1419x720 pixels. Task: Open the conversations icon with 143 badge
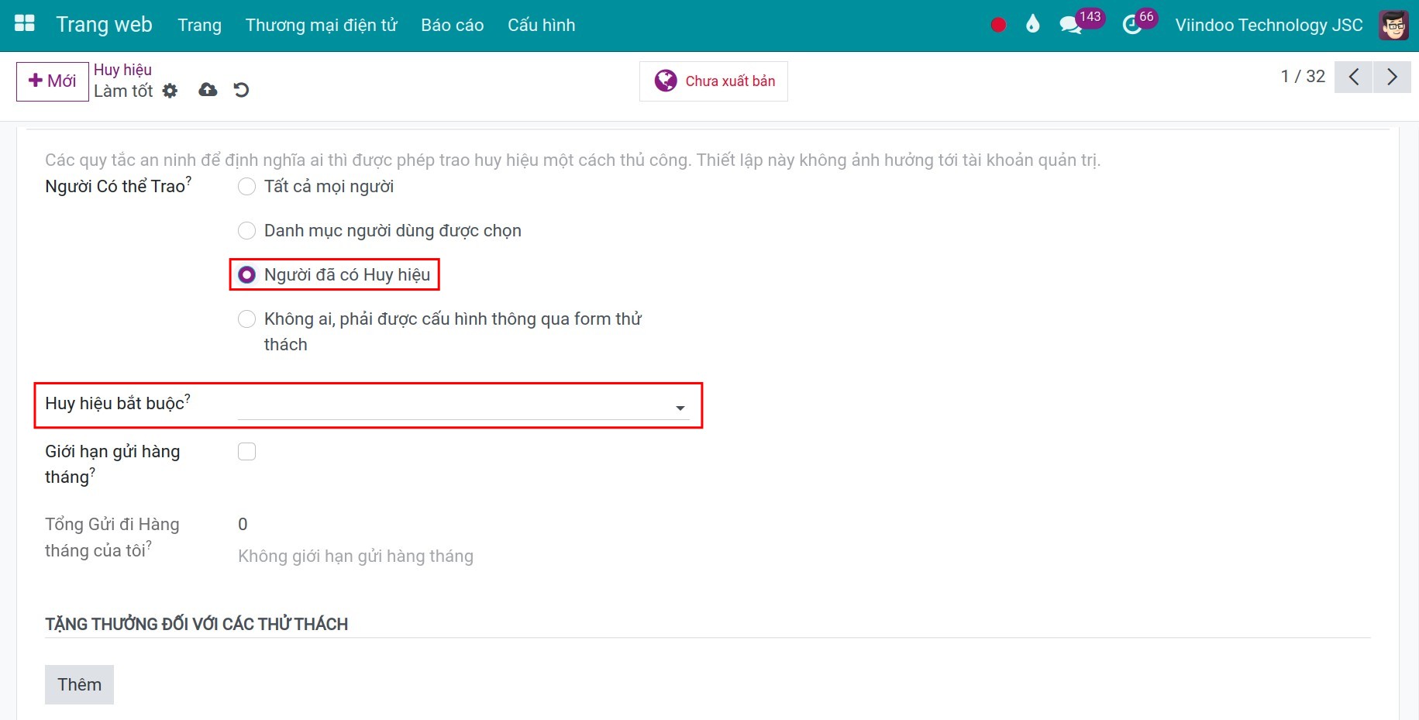[1070, 25]
